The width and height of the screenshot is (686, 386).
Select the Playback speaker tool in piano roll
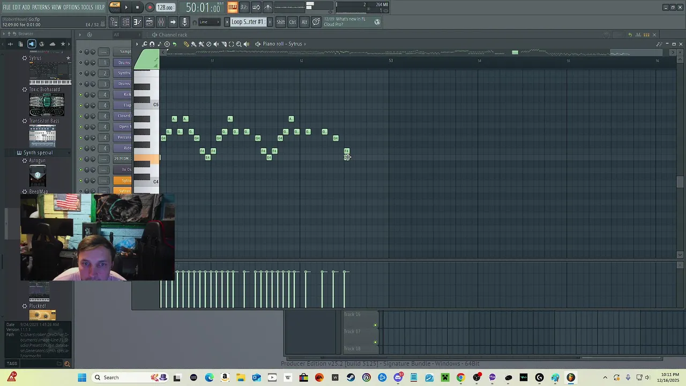click(x=247, y=44)
